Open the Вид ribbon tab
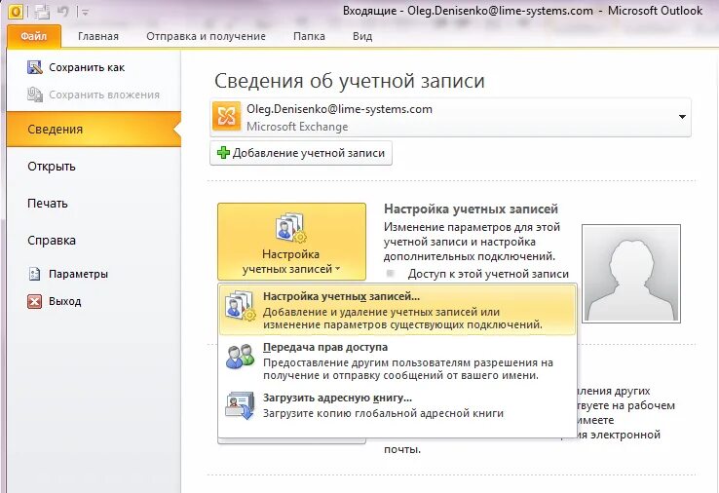Image resolution: width=719 pixels, height=493 pixels. [362, 36]
